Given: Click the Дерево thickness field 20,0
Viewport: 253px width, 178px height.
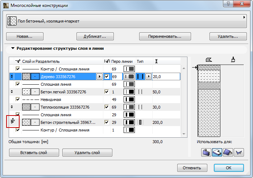Looking at the screenshot, I should tap(166, 77).
